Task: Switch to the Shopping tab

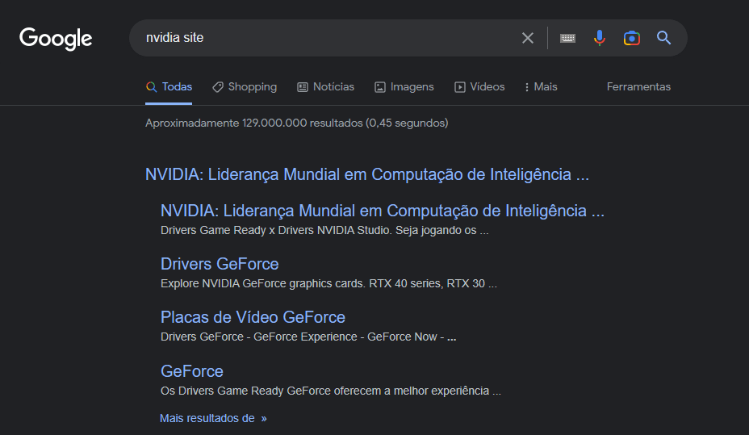Action: click(x=245, y=87)
